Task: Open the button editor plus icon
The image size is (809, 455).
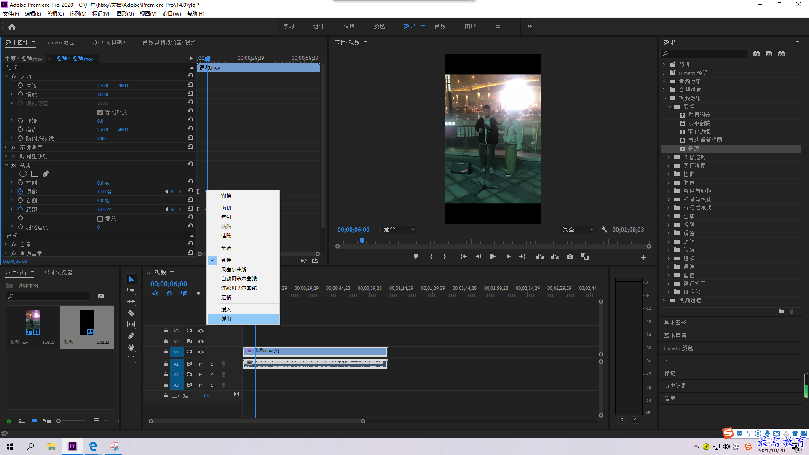Action: point(643,257)
